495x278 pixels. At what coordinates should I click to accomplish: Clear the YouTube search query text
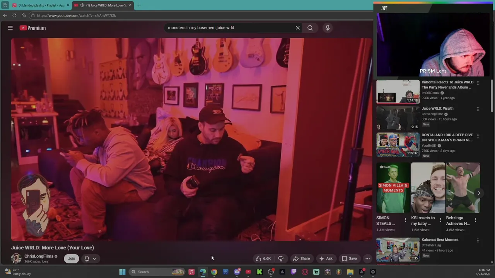298,28
